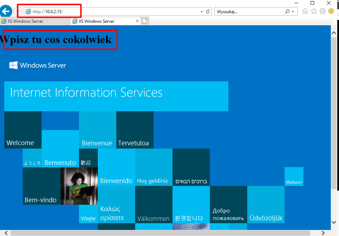Close the active IIS Windows Server tab
The width and height of the screenshot is (339, 236).
click(137, 21)
